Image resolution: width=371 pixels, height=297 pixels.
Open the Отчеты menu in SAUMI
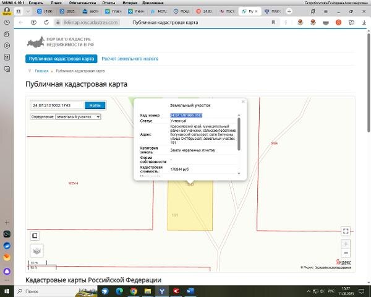(x=109, y=3)
